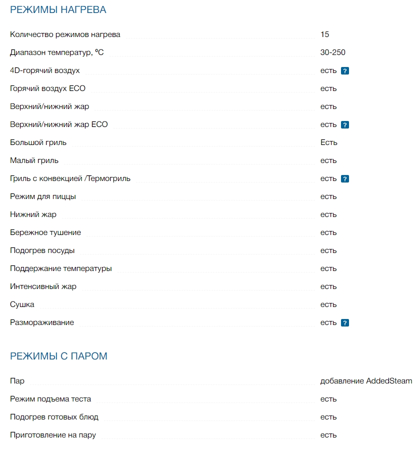This screenshot has width=419, height=457.
Task: Click the РЕЖИМЫ С ПАРОМ section heading
Action: pyautogui.click(x=58, y=356)
